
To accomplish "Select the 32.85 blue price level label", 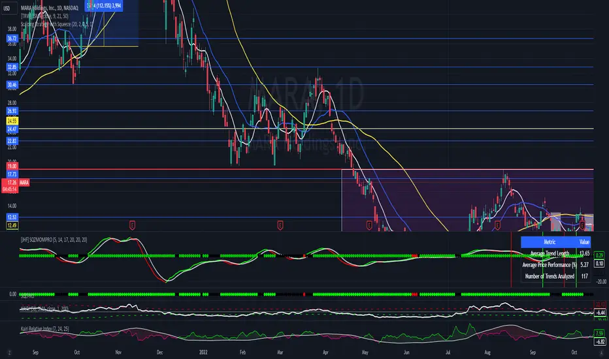I will click(12, 67).
